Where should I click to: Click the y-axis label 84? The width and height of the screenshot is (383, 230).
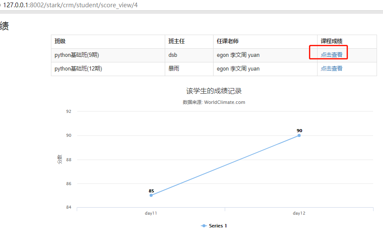(x=68, y=207)
